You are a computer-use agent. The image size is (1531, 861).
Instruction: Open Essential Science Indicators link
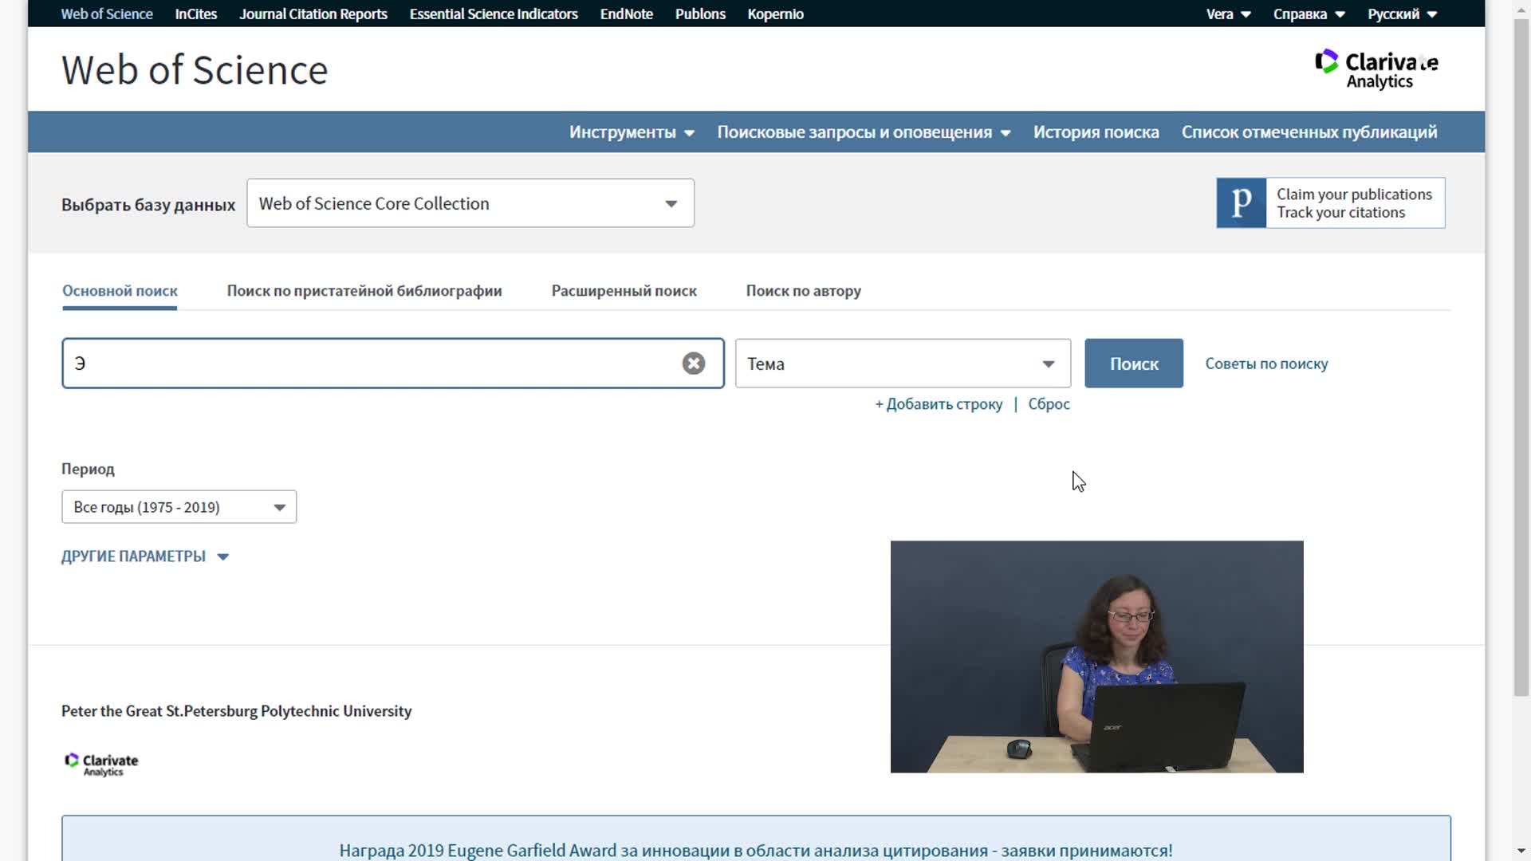click(494, 14)
